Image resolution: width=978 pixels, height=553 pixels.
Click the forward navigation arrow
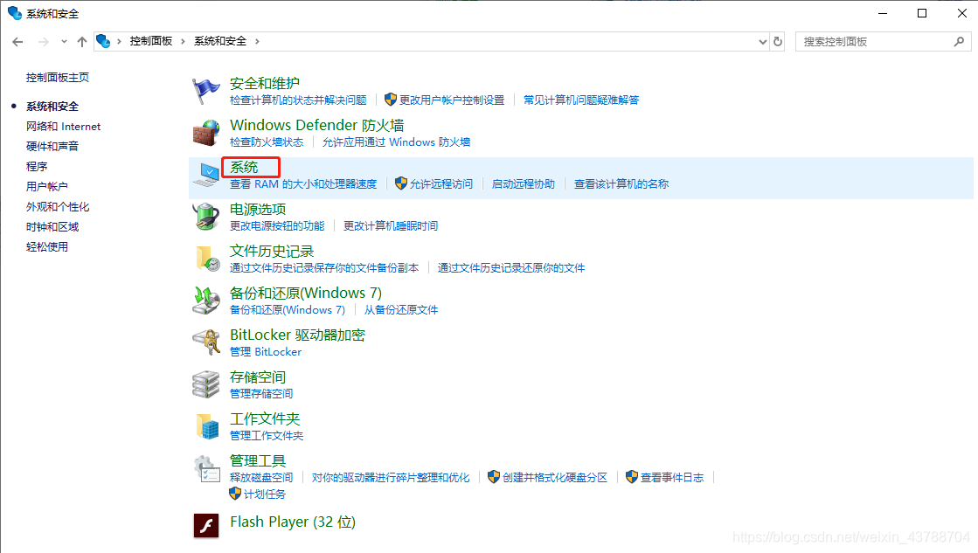[43, 42]
